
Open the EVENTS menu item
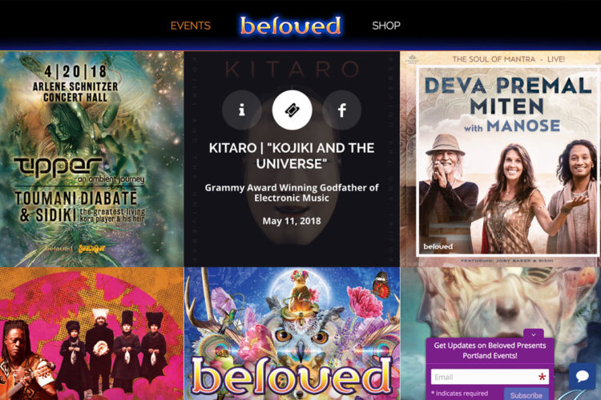(191, 26)
